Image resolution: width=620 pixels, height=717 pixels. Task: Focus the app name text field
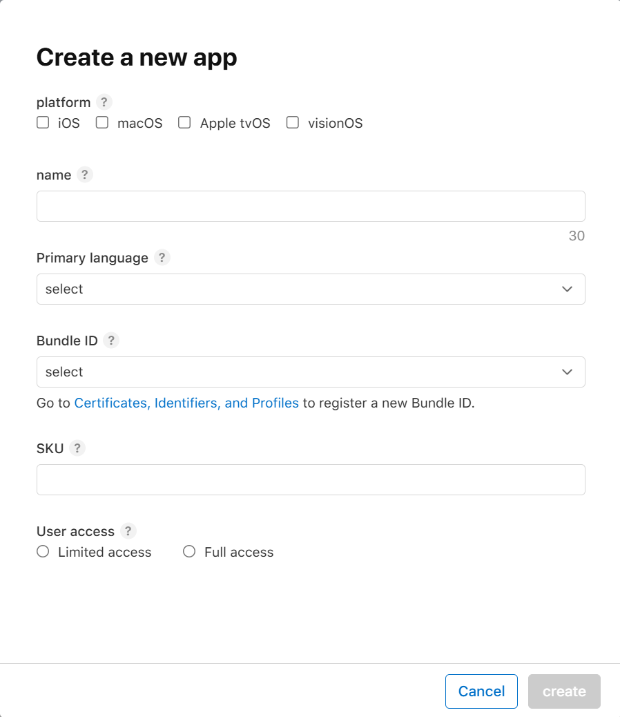(310, 206)
